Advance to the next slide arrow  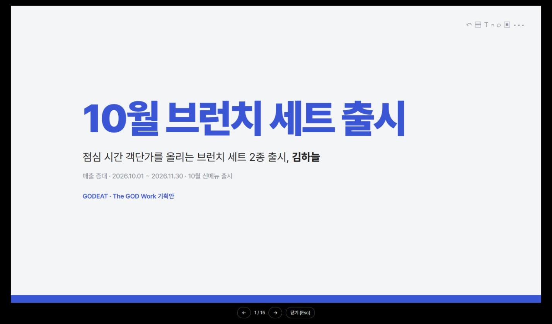275,313
